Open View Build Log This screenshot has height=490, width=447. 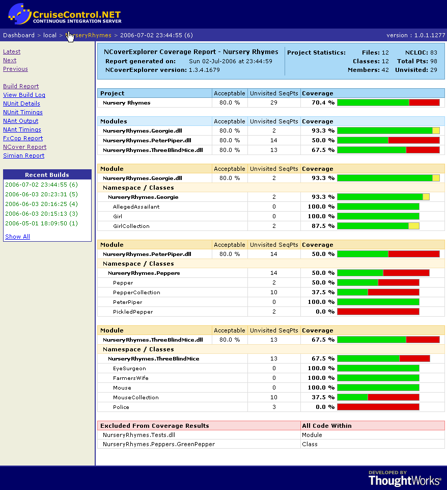pos(24,95)
